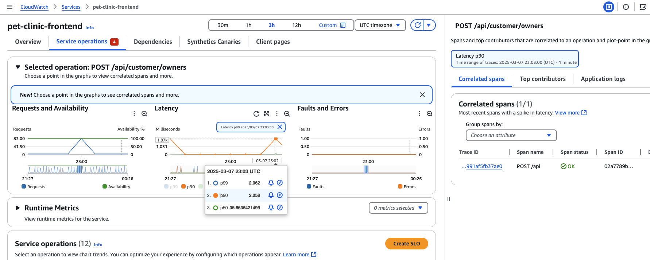
Task: Toggle the Availability legend series
Action: (x=116, y=187)
